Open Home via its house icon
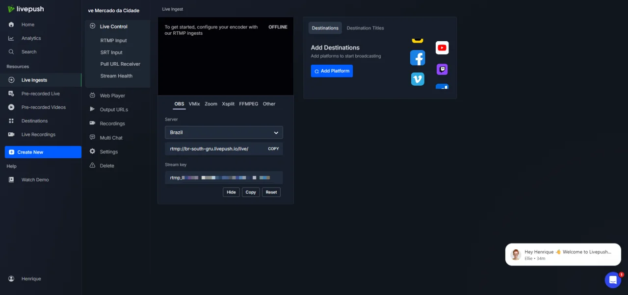This screenshot has width=628, height=295. 11,25
